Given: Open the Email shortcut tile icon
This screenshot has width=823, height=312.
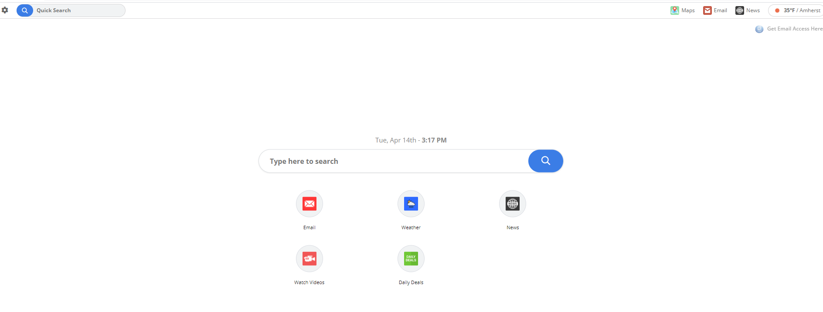Looking at the screenshot, I should [x=309, y=203].
